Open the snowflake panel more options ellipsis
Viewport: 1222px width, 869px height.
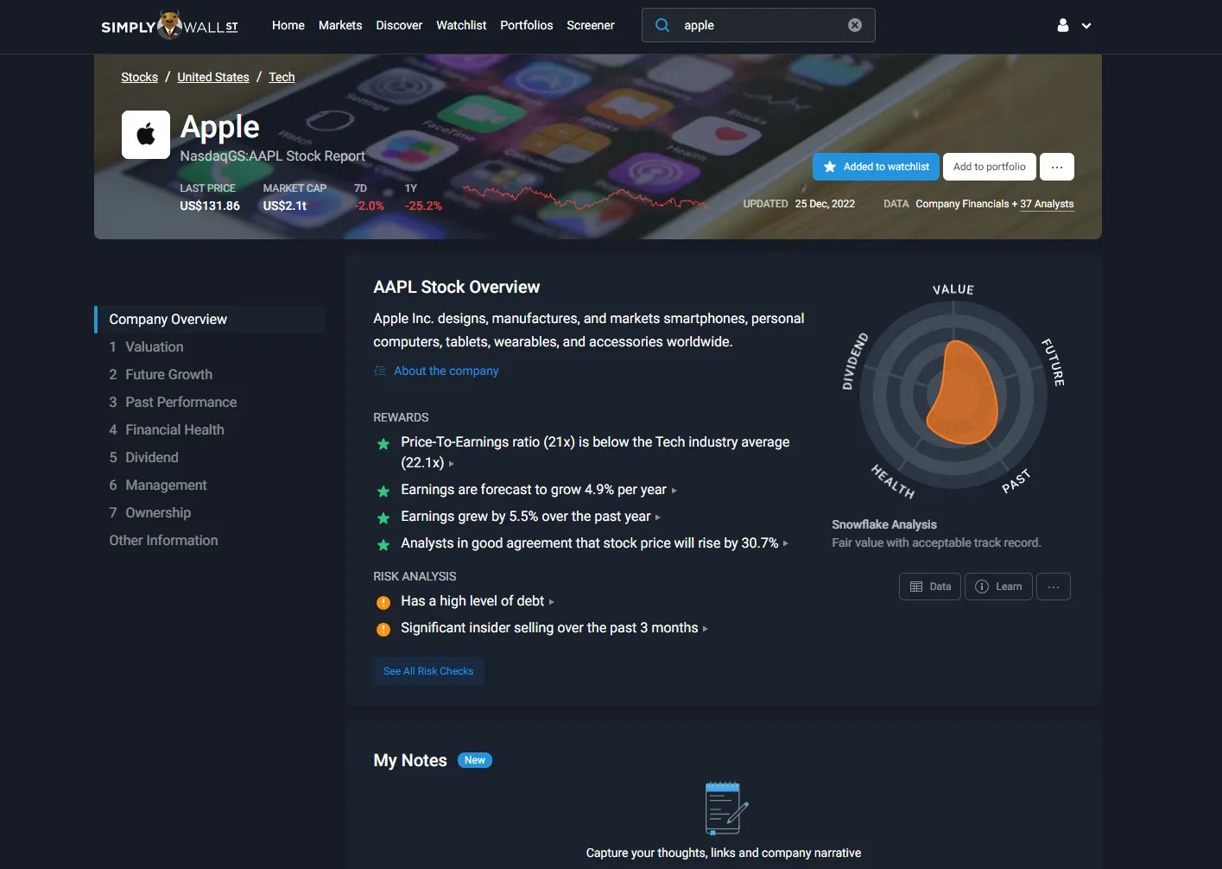(x=1053, y=587)
